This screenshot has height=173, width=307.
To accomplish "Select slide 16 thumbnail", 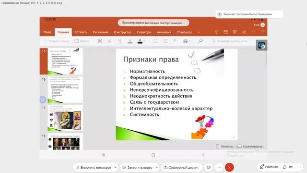I will pos(65,90).
